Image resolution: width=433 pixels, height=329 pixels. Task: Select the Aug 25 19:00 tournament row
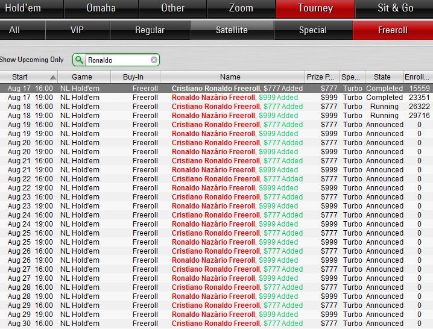(x=216, y=242)
